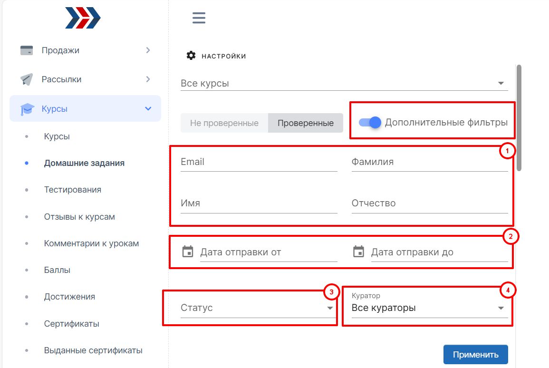Click the Применить button

475,354
